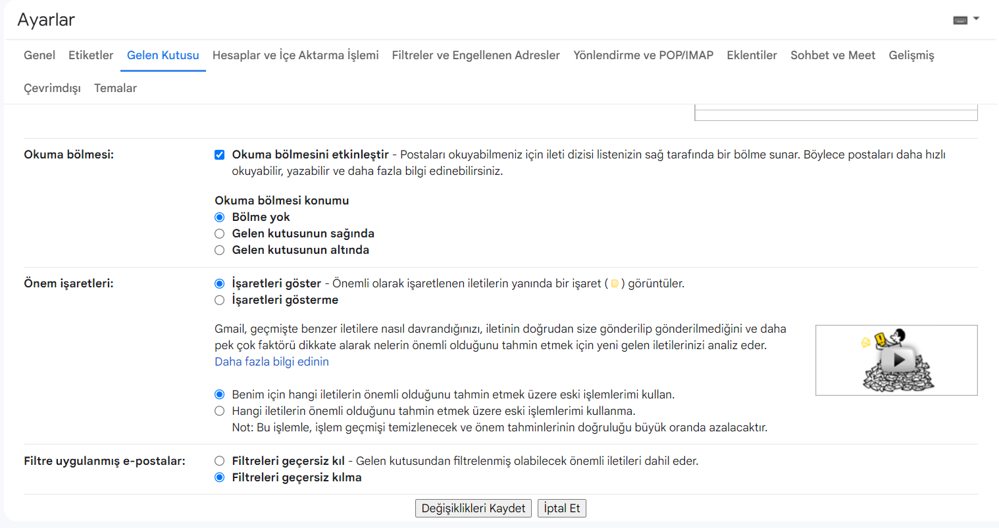Click Değişiklikleri Kaydet button

tap(473, 508)
